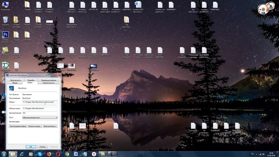Open Windows Explorer from the taskbar
This screenshot has height=157, width=279.
click(13, 154)
